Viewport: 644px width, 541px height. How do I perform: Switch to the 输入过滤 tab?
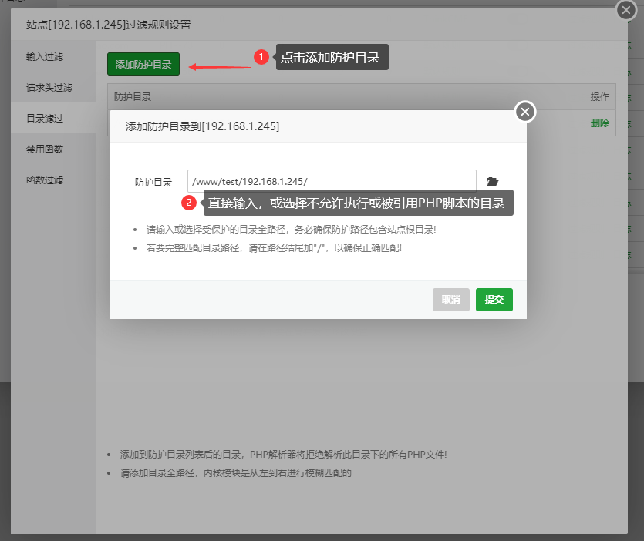pyautogui.click(x=45, y=57)
